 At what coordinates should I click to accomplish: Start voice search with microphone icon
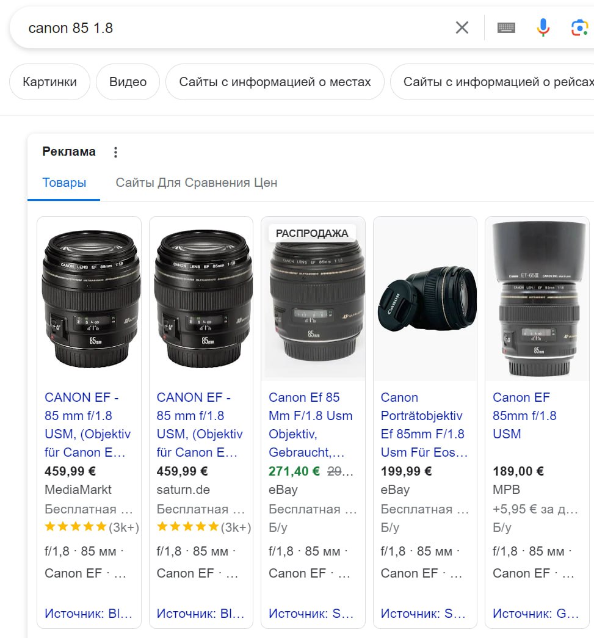pyautogui.click(x=543, y=27)
